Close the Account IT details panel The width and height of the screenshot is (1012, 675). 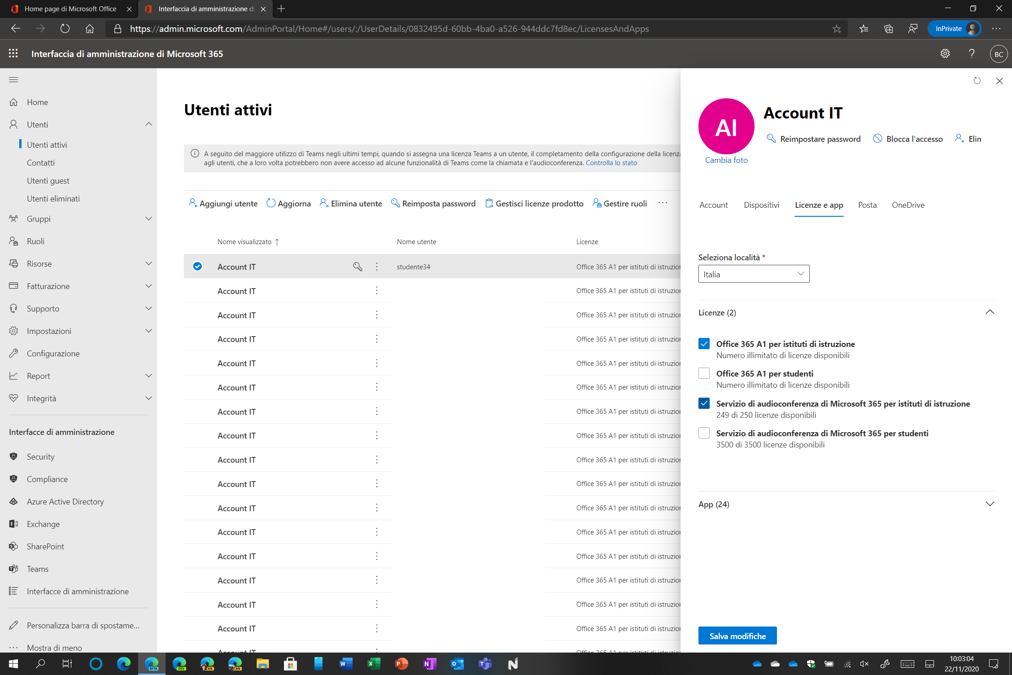(999, 81)
